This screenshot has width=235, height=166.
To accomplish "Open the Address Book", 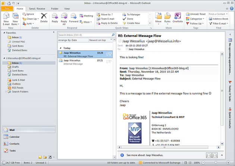I will point(218,19).
